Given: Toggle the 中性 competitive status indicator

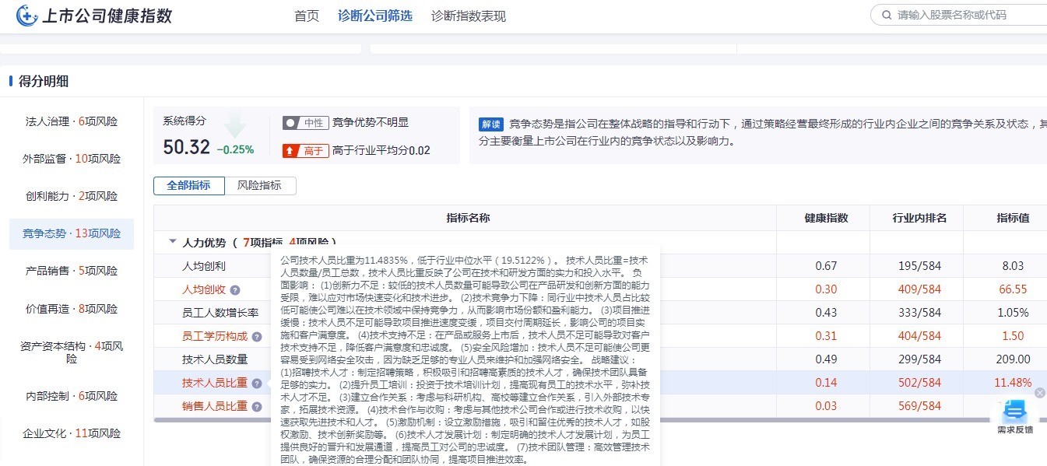Looking at the screenshot, I should (304, 123).
